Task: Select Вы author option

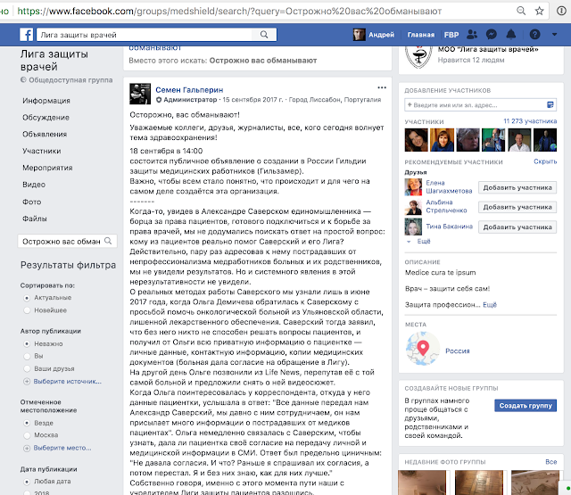Action: 27,356
